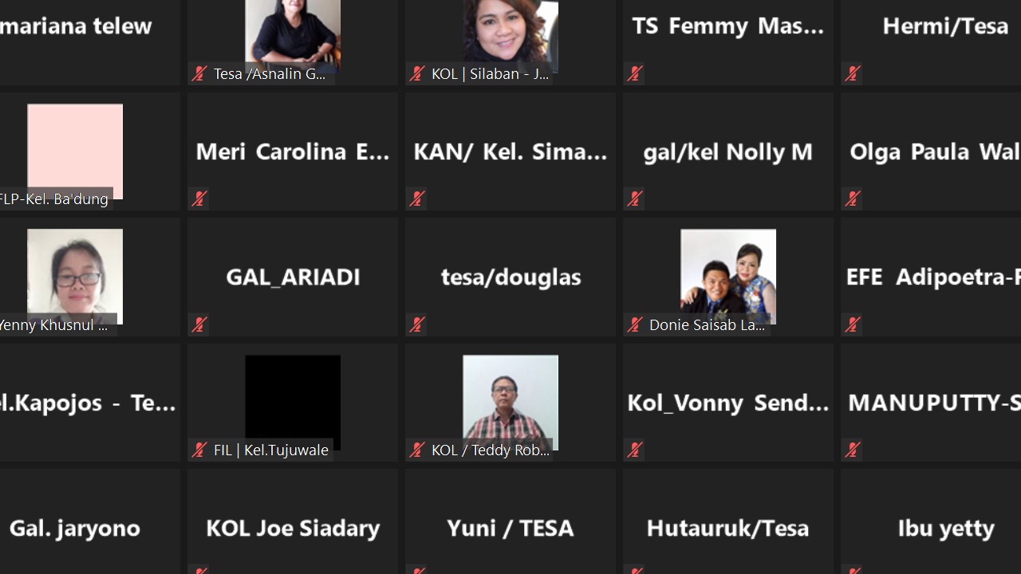Click muted mic icon on GAL_ARIADI tile
The height and width of the screenshot is (574, 1021).
199,324
